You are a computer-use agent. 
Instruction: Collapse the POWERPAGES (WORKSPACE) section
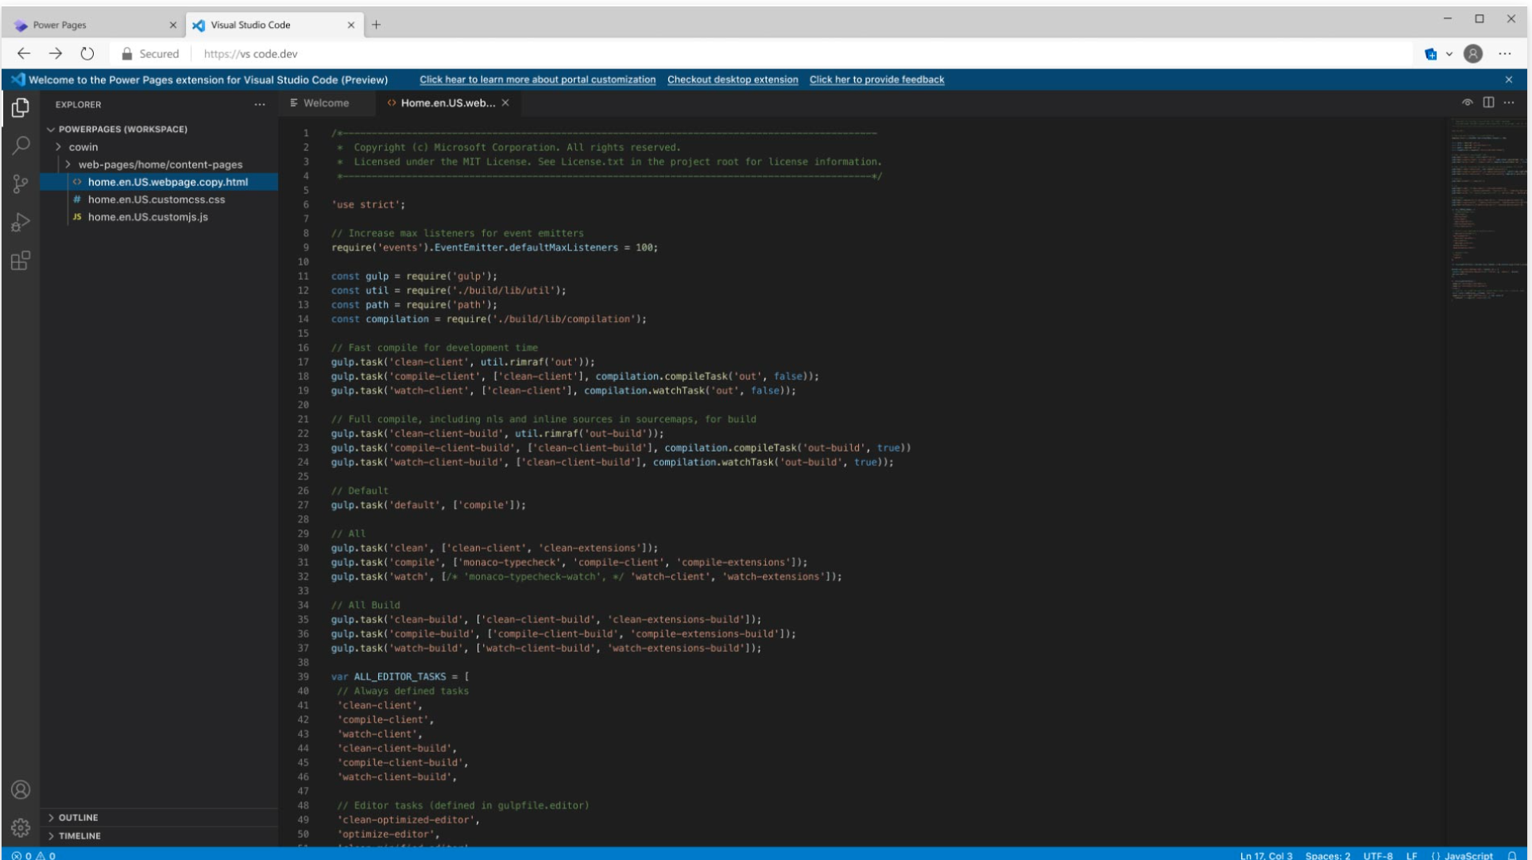click(51, 130)
